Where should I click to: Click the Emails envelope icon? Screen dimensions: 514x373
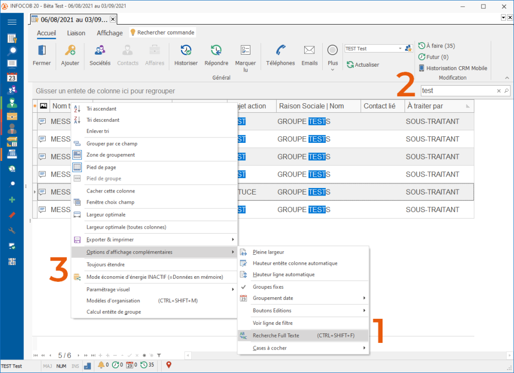pyautogui.click(x=309, y=51)
